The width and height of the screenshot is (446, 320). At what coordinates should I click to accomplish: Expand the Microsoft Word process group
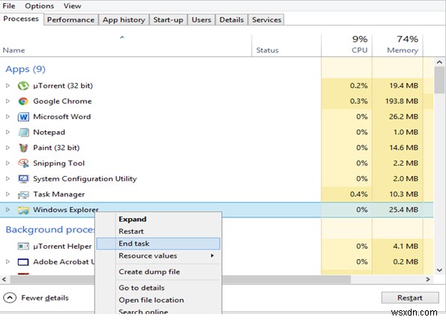coord(7,117)
